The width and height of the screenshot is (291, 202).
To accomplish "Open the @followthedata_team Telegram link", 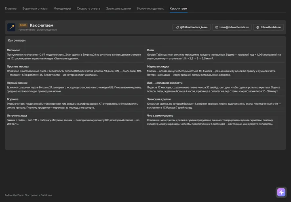I will [x=191, y=27].
